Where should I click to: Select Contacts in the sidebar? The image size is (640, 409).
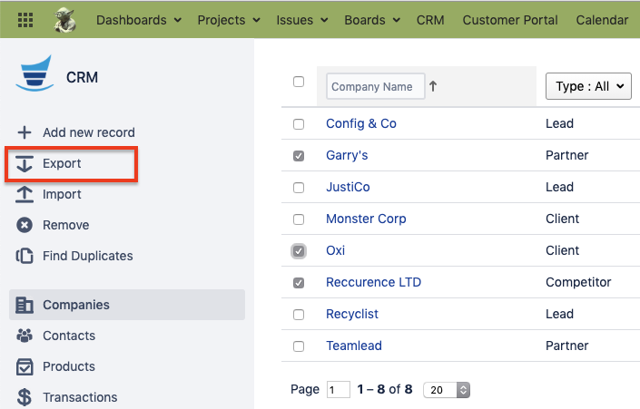tap(68, 336)
